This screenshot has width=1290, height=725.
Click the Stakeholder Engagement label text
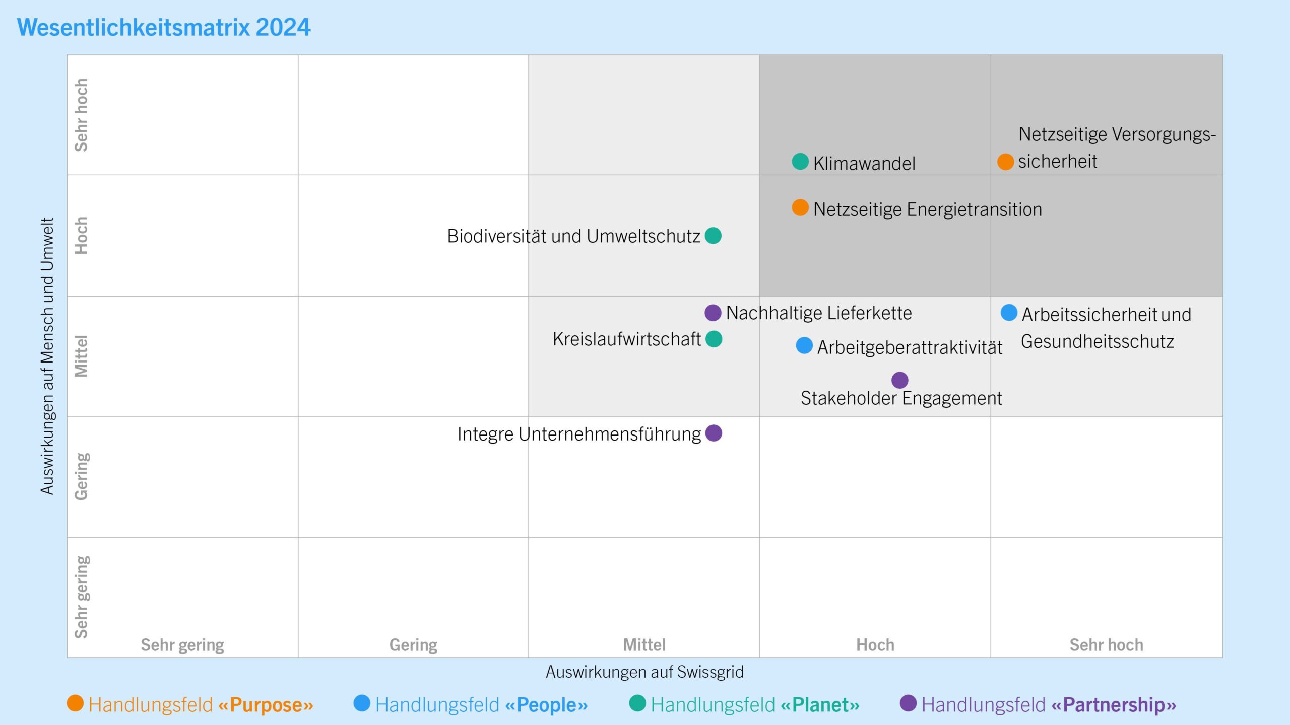point(901,398)
